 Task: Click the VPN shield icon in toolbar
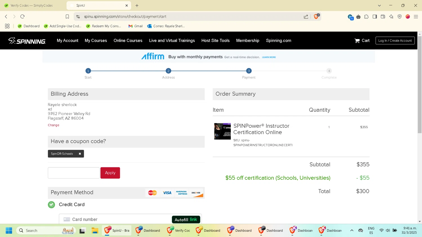coord(399,17)
